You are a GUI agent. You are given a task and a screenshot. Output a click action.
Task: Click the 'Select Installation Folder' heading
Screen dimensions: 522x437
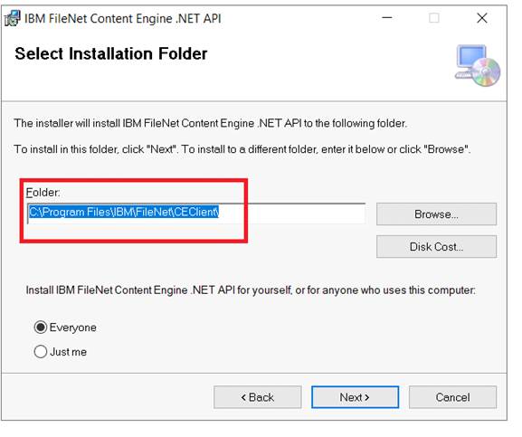[x=111, y=54]
